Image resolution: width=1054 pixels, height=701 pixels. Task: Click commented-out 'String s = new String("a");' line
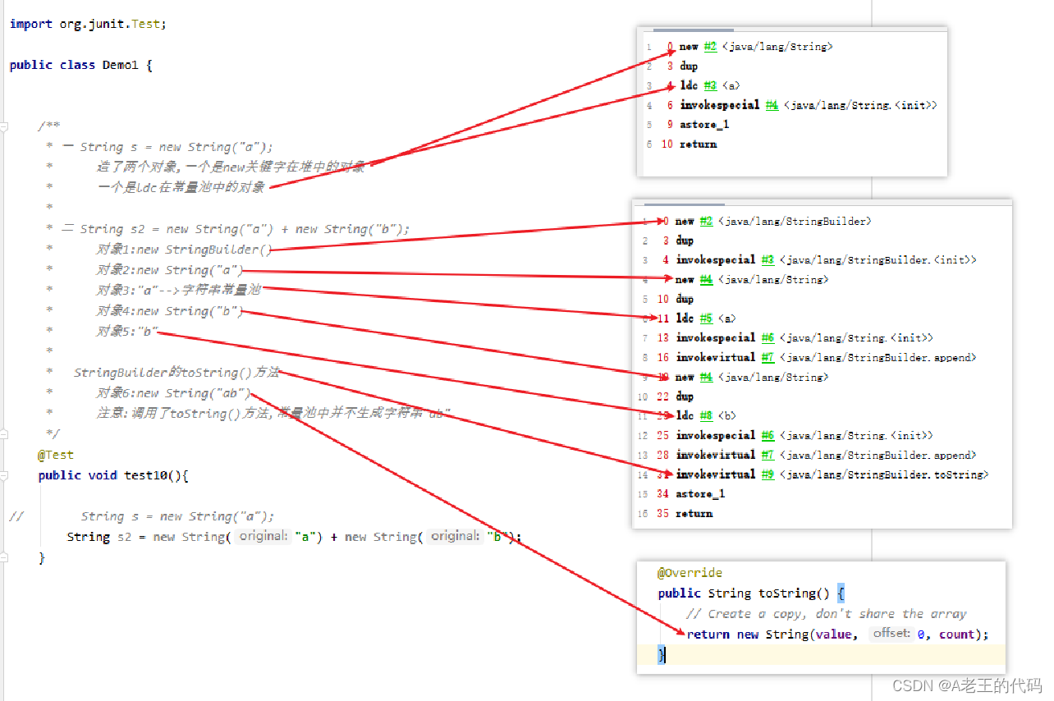(x=177, y=516)
